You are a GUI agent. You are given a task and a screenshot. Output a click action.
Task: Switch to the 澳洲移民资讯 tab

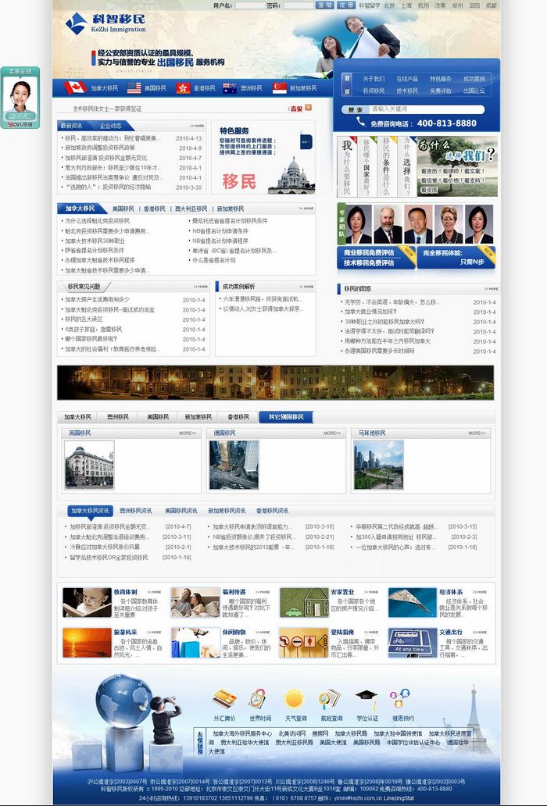[x=135, y=511]
